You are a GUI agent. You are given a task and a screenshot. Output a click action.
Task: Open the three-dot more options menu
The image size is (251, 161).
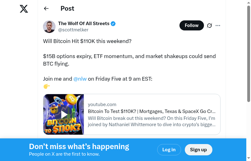(218, 25)
